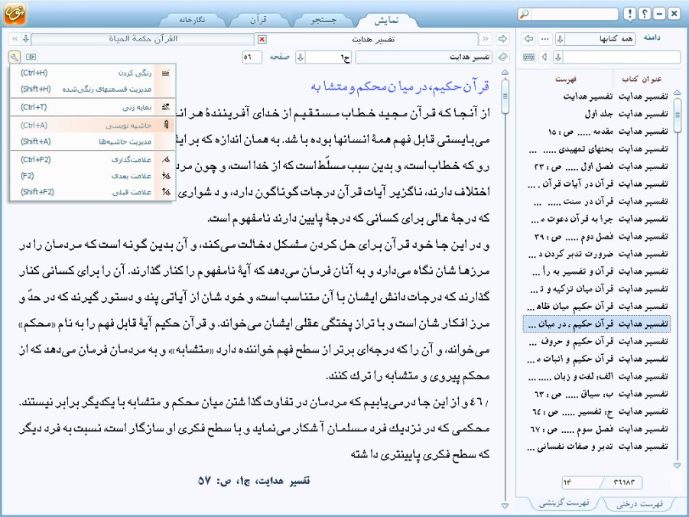Switch to the نگارخانه tab

[192, 20]
